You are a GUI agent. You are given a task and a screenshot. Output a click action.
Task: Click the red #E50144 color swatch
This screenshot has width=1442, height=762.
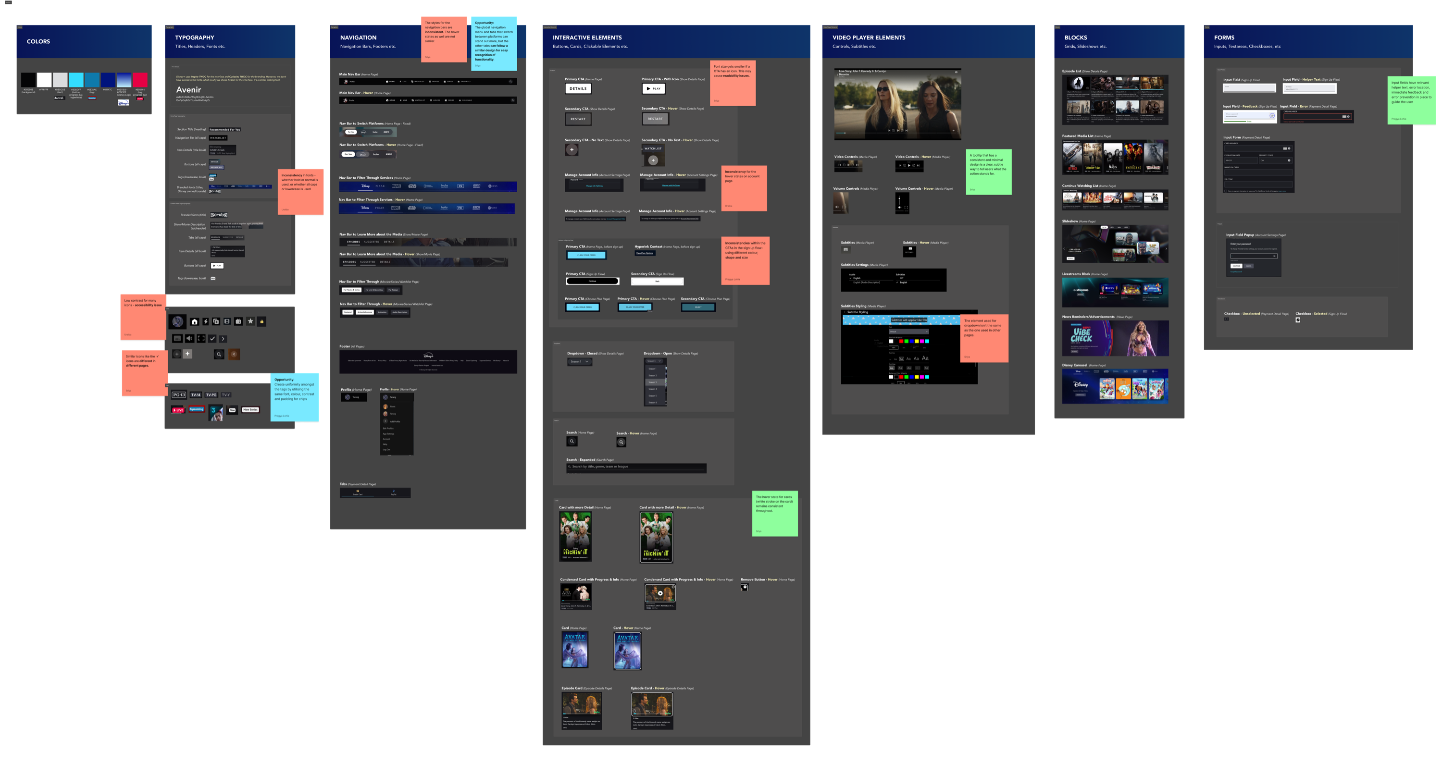coord(140,79)
